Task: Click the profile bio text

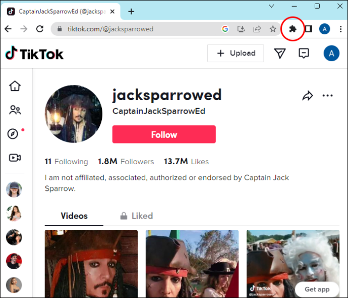Action: tap(167, 183)
